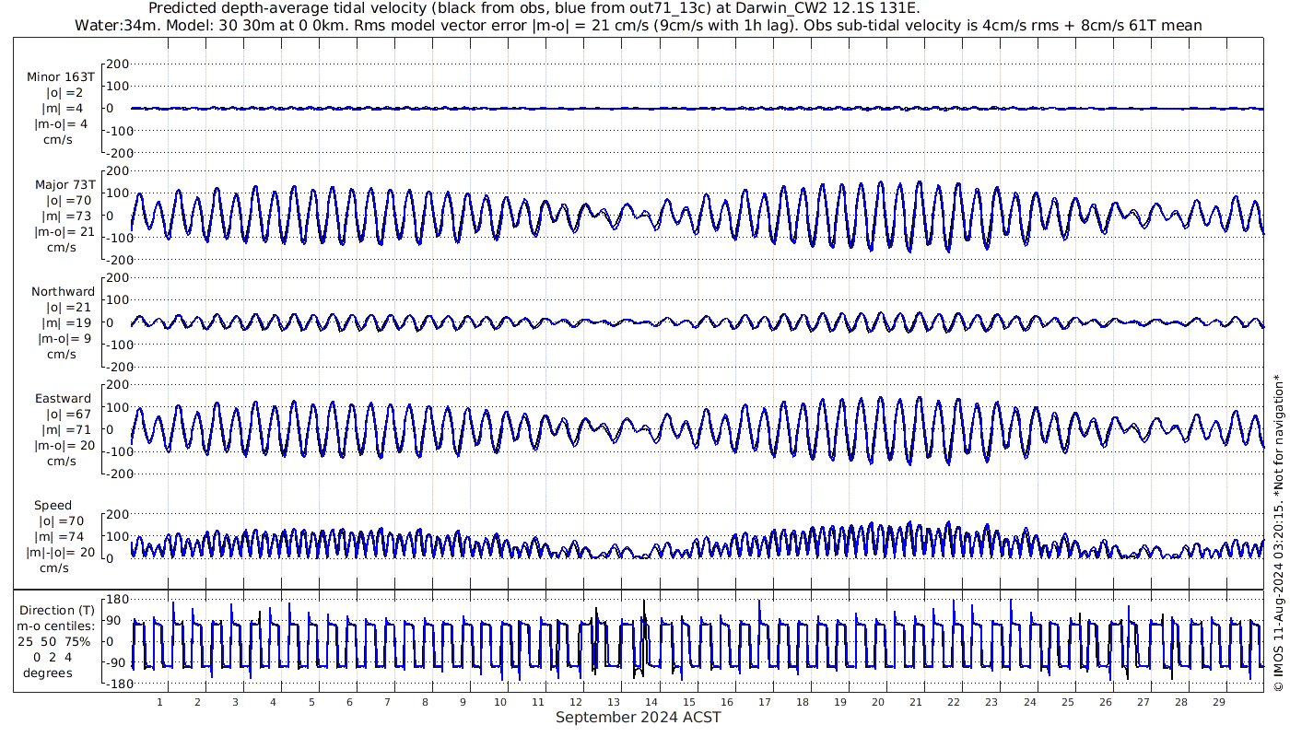Click the 'degrees' unit label

tap(48, 673)
